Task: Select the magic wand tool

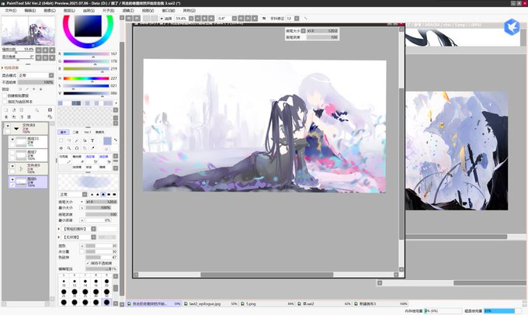Action: pyautogui.click(x=77, y=140)
